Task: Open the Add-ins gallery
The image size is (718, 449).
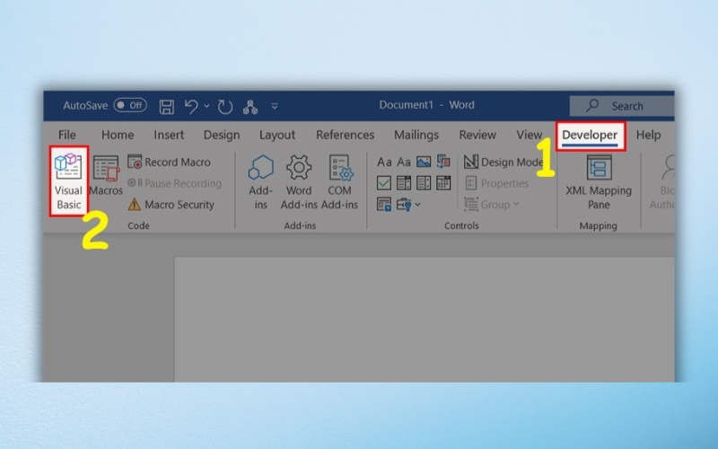Action: 261,182
